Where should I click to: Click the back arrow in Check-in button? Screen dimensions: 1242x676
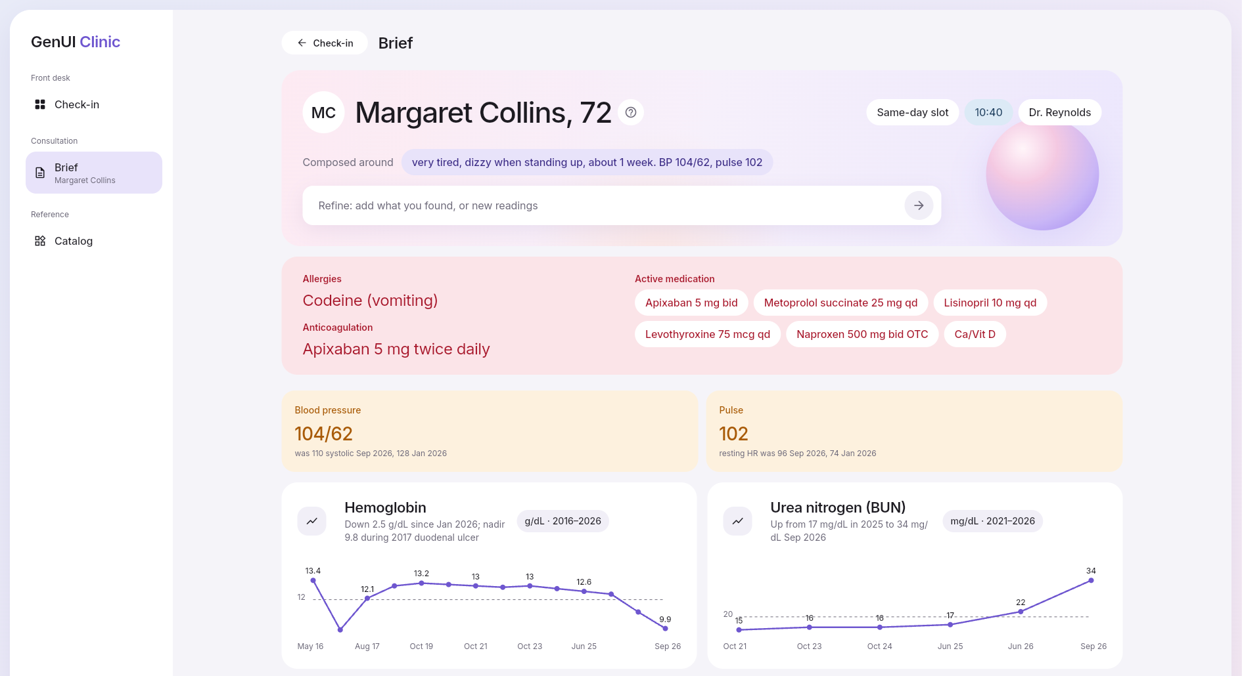click(x=302, y=43)
